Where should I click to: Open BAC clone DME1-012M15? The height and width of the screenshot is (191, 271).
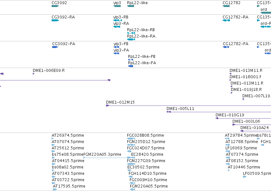click(x=120, y=102)
